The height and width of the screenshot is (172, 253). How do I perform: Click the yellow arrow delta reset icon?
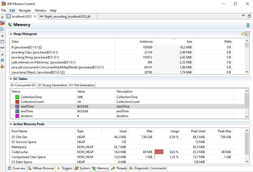pyautogui.click(x=242, y=34)
